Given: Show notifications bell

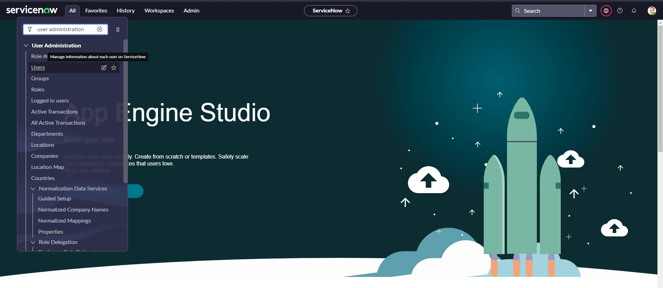Looking at the screenshot, I should (634, 11).
